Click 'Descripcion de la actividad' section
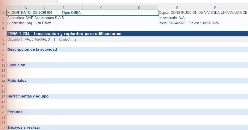The width and height of the screenshot is (248, 130). (127, 49)
